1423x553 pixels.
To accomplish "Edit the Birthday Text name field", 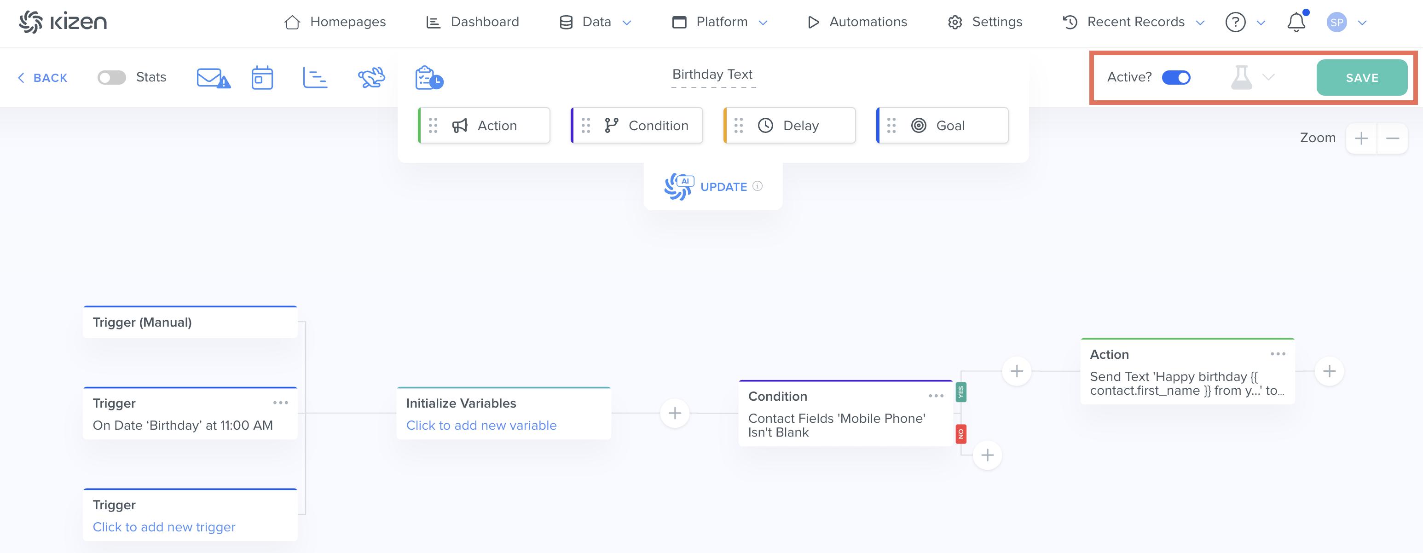I will click(x=712, y=75).
